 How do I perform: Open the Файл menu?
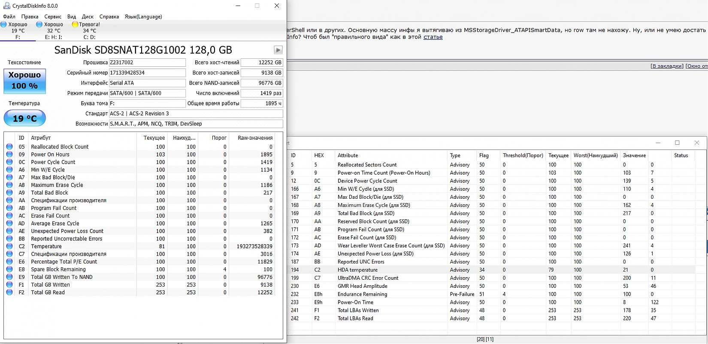[9, 17]
